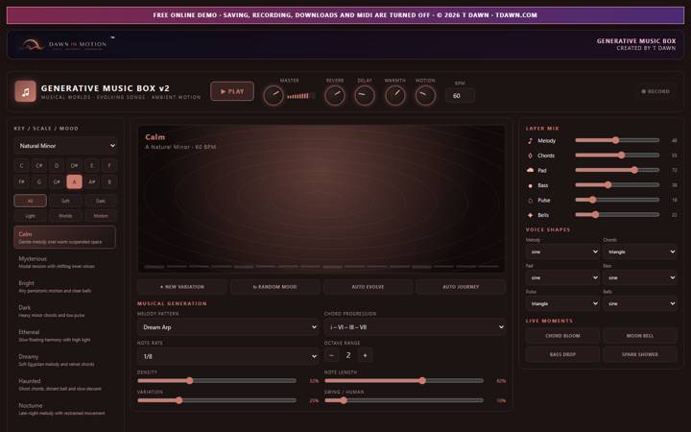Select key A#
The width and height of the screenshot is (691, 432).
click(92, 181)
